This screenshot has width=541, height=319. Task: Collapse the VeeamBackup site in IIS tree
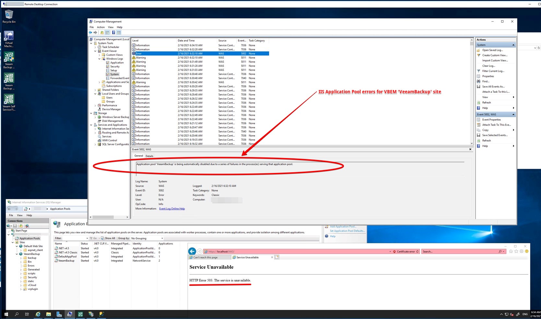pyautogui.click(x=17, y=254)
